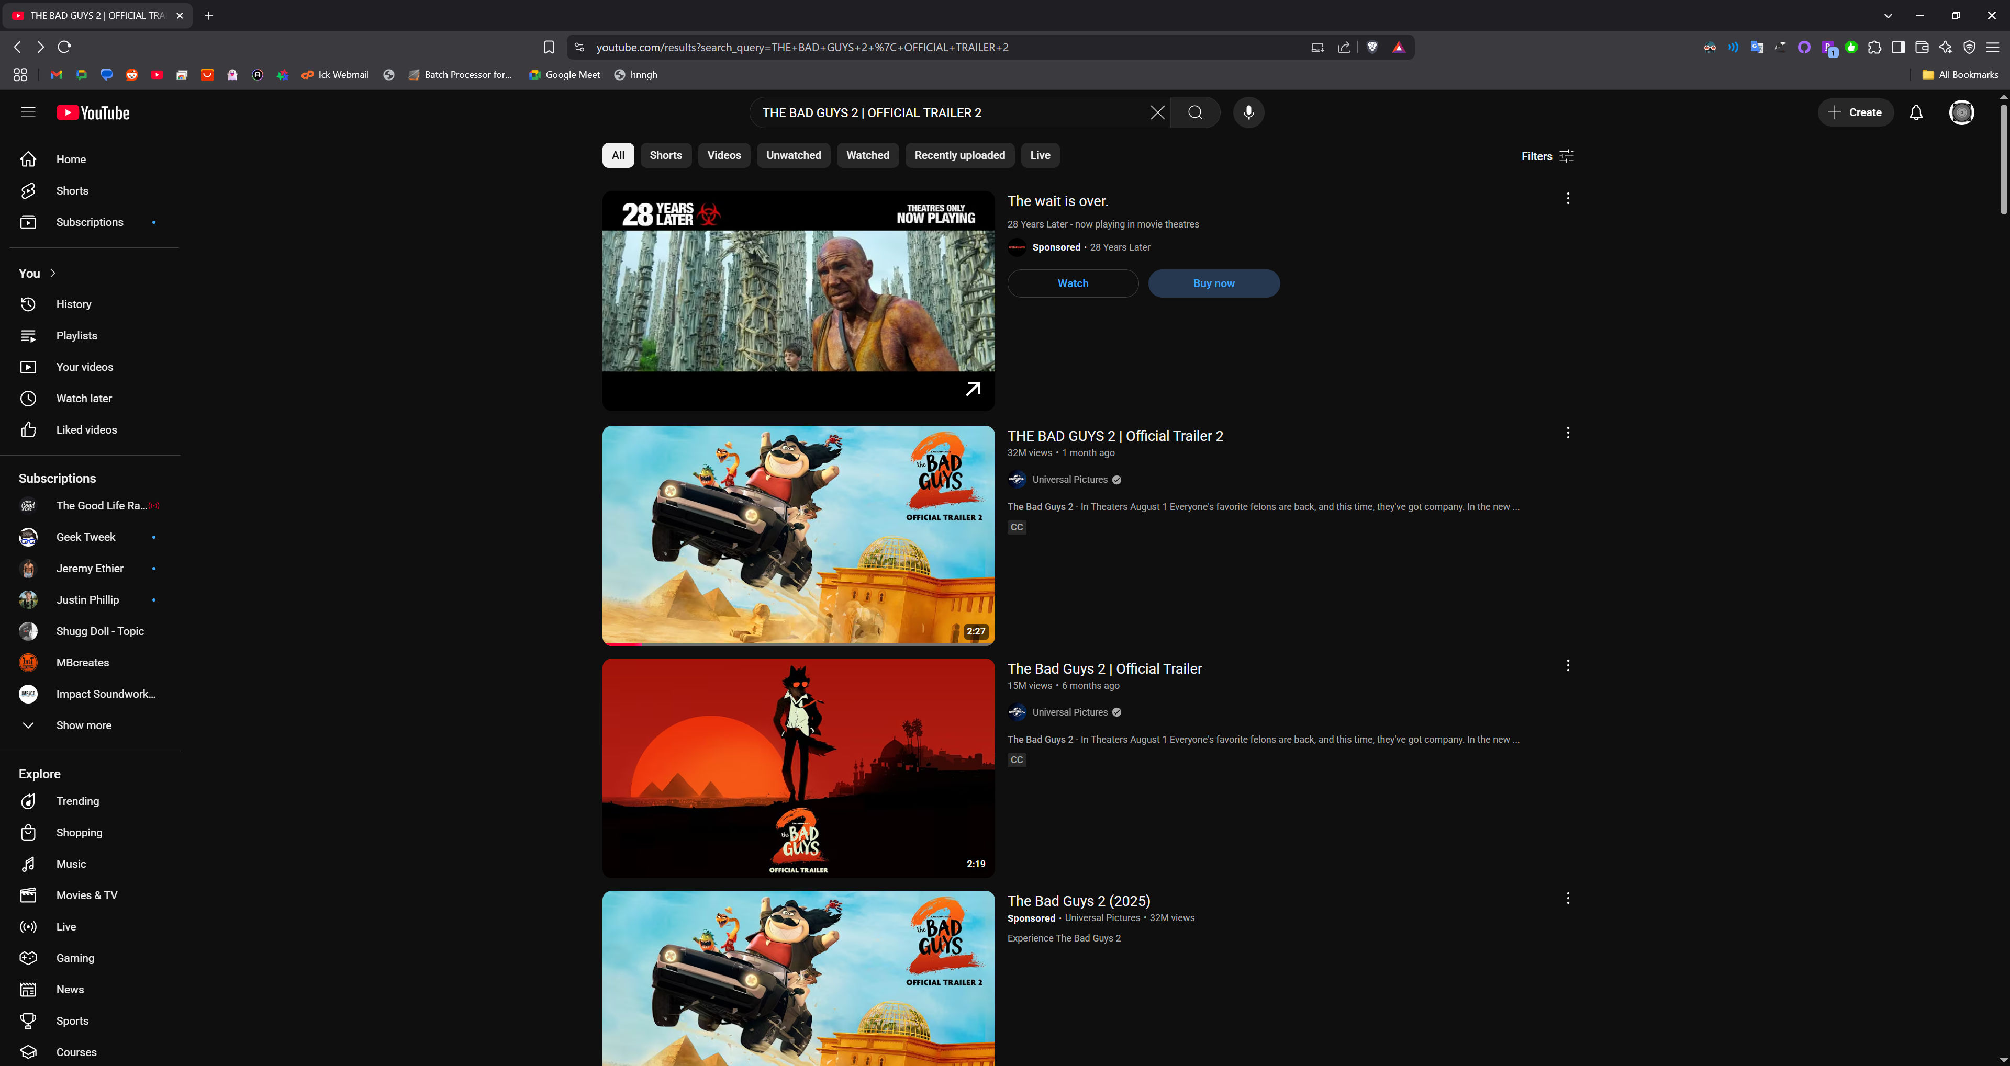Open Shopping in Explore
2010x1066 pixels.
click(x=90, y=833)
